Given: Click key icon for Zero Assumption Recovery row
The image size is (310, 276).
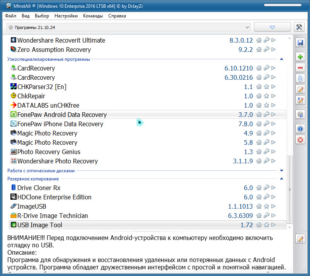Looking at the screenshot, I should point(266,50).
